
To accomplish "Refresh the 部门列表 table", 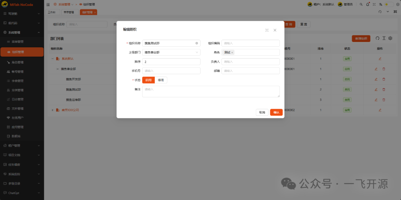I will click(x=378, y=38).
